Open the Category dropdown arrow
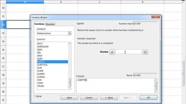This screenshot has width=186, height=104. point(69,33)
